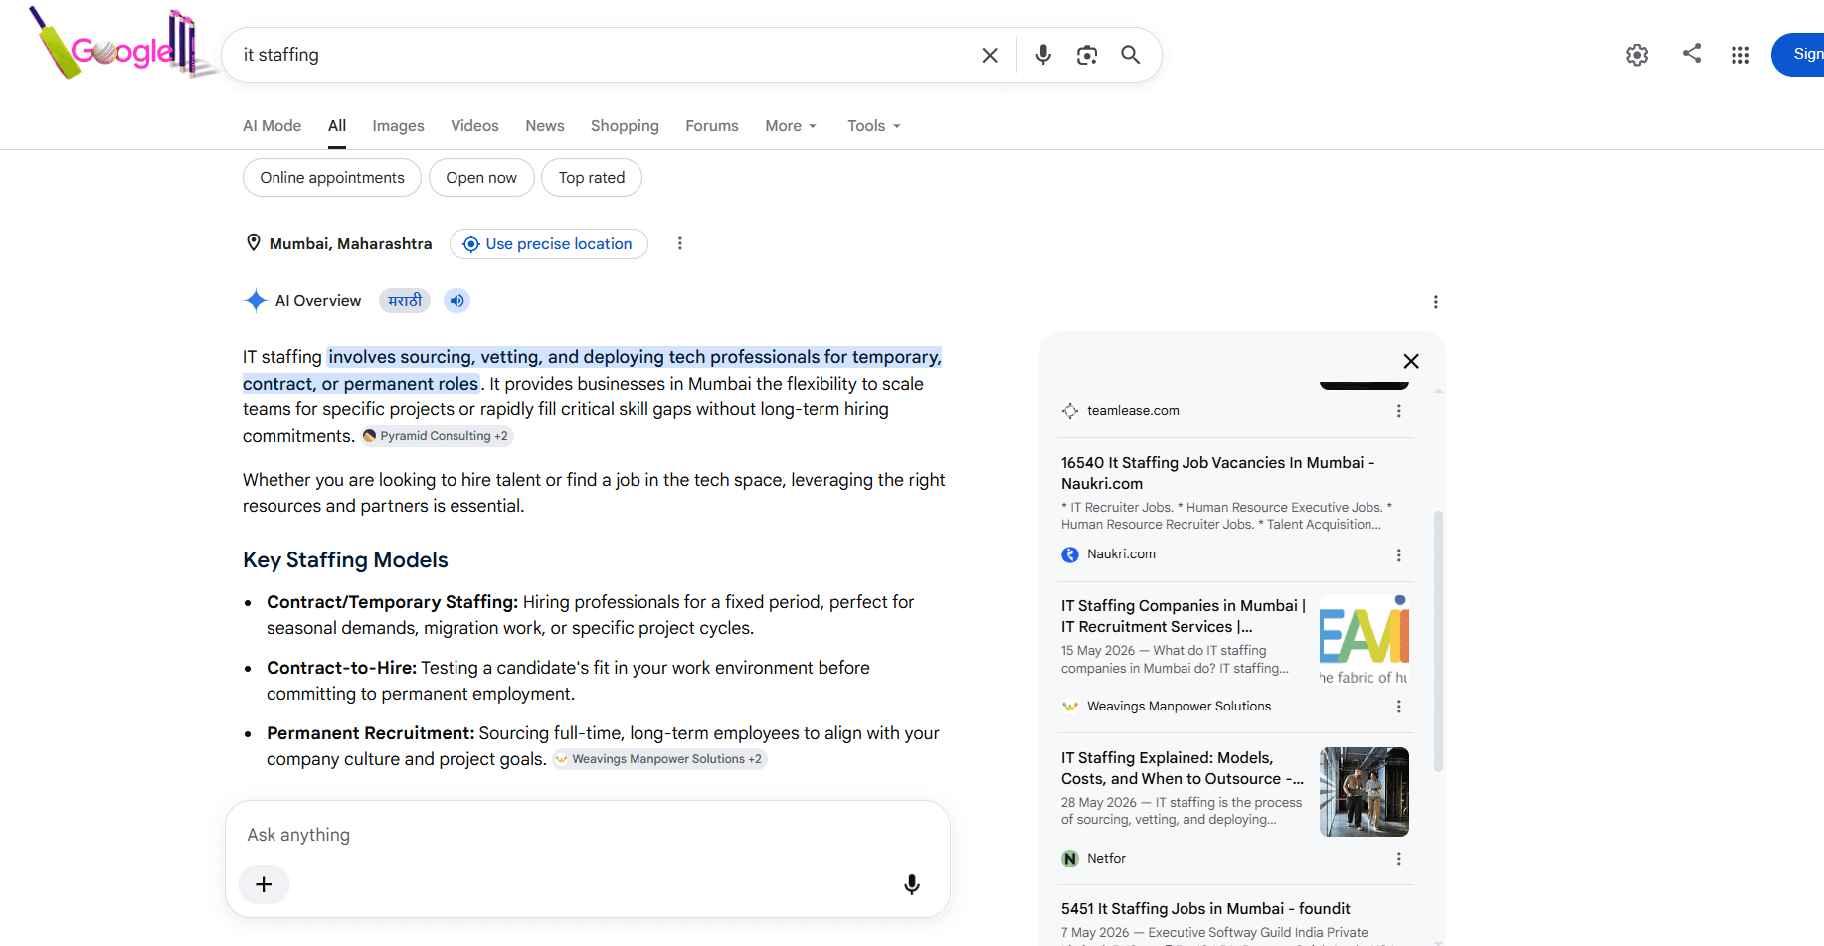Open Weavings result logo thumbnail
Viewport: 1824px width, 946px height.
coord(1365,640)
